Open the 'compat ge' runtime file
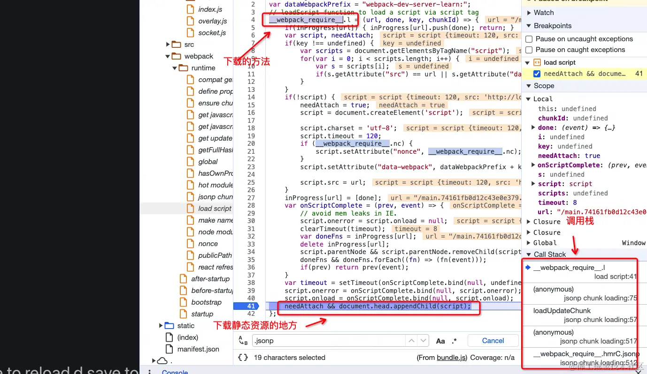 [216, 79]
